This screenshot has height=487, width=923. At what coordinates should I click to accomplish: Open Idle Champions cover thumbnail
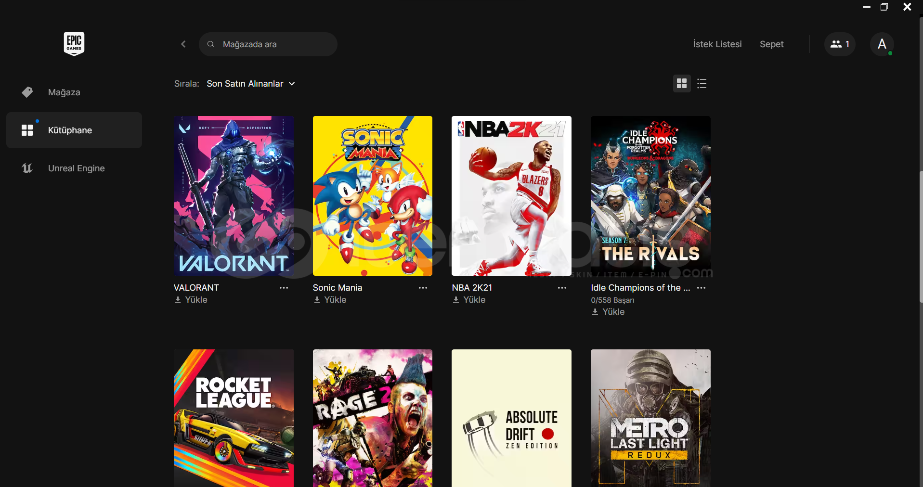pos(650,196)
